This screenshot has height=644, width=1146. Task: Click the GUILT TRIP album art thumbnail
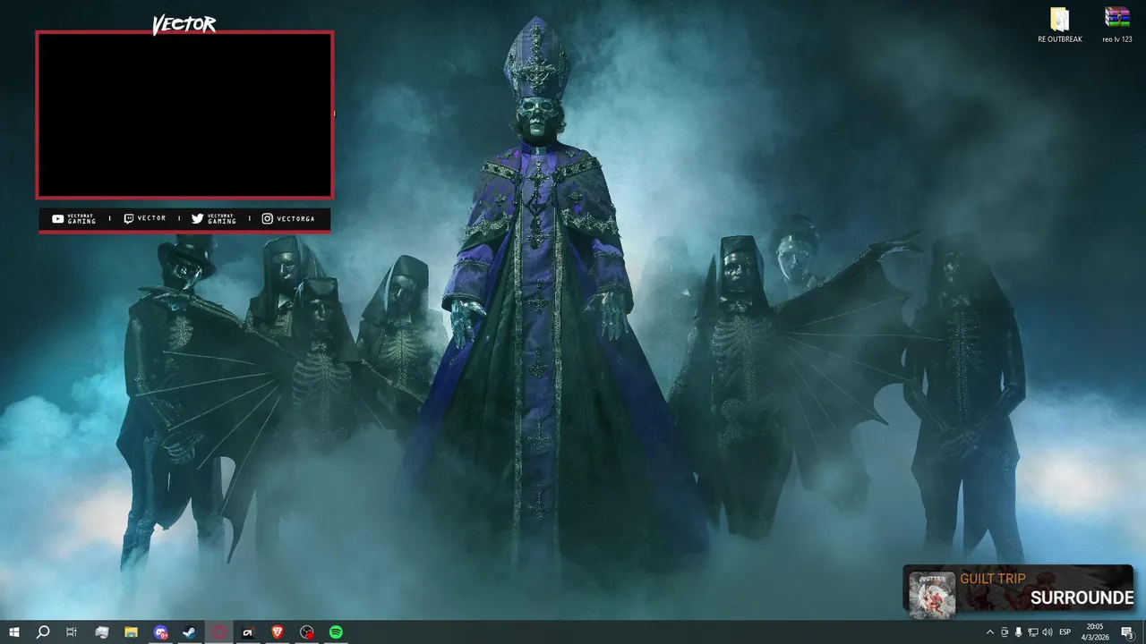coord(932,594)
